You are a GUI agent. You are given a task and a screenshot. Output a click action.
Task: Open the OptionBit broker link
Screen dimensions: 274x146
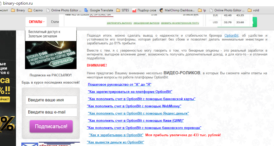[231, 36]
